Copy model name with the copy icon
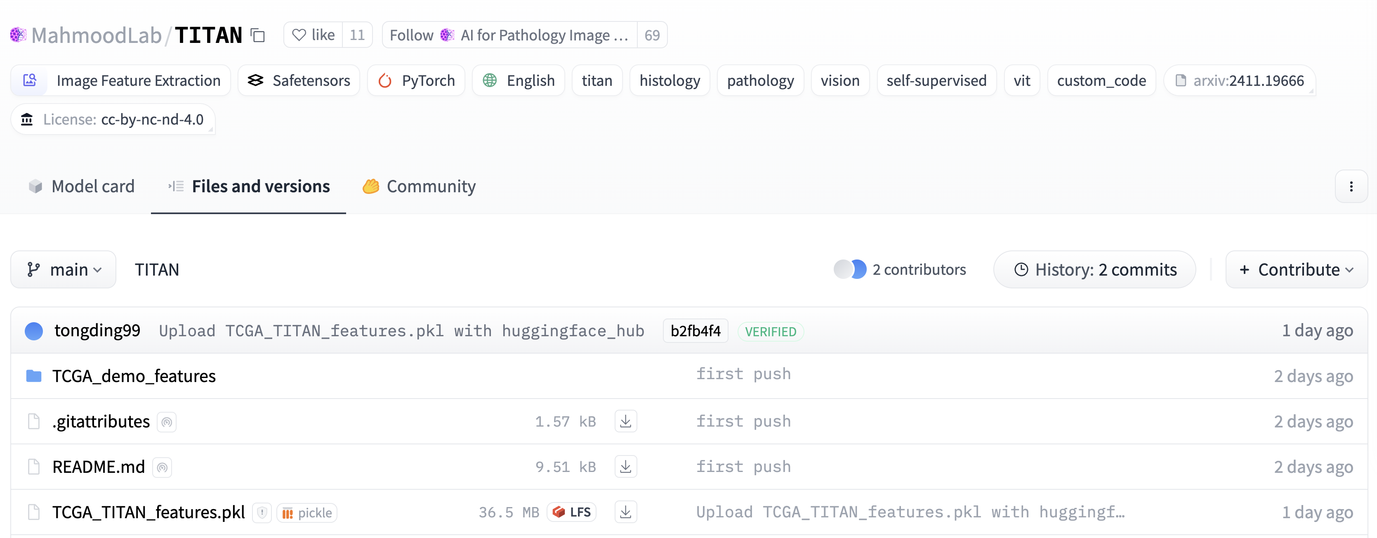Screen dimensions: 1377x538 click(258, 35)
